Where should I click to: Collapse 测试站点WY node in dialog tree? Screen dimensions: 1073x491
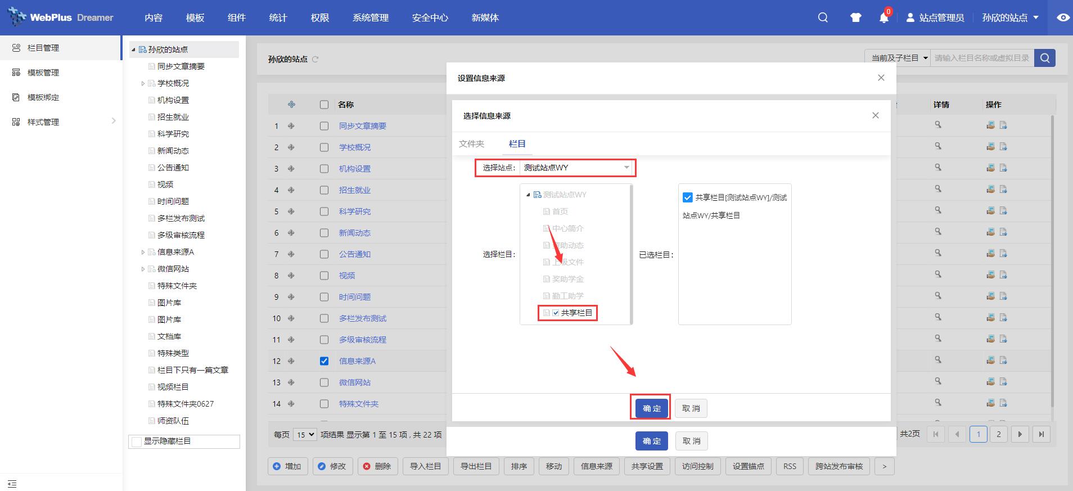pos(528,195)
